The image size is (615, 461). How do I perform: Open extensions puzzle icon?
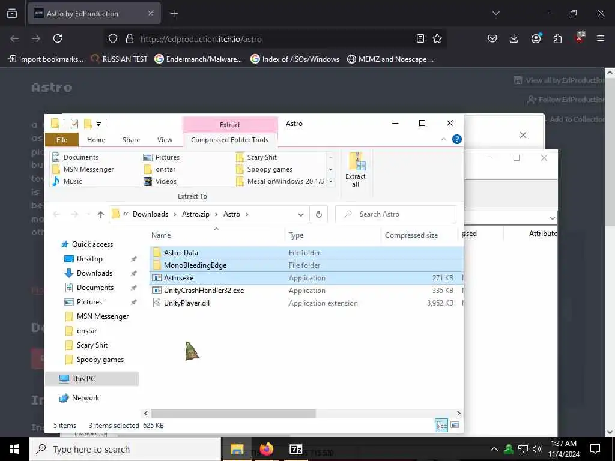557,38
